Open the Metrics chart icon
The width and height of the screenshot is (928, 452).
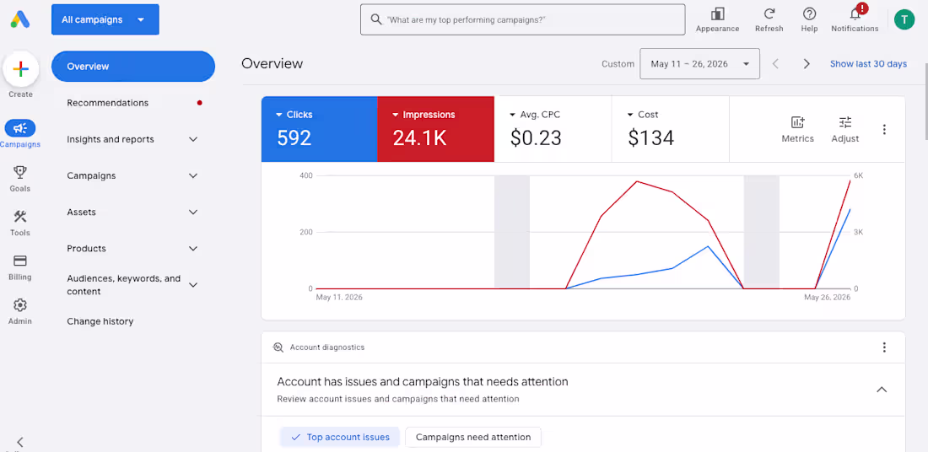798,122
